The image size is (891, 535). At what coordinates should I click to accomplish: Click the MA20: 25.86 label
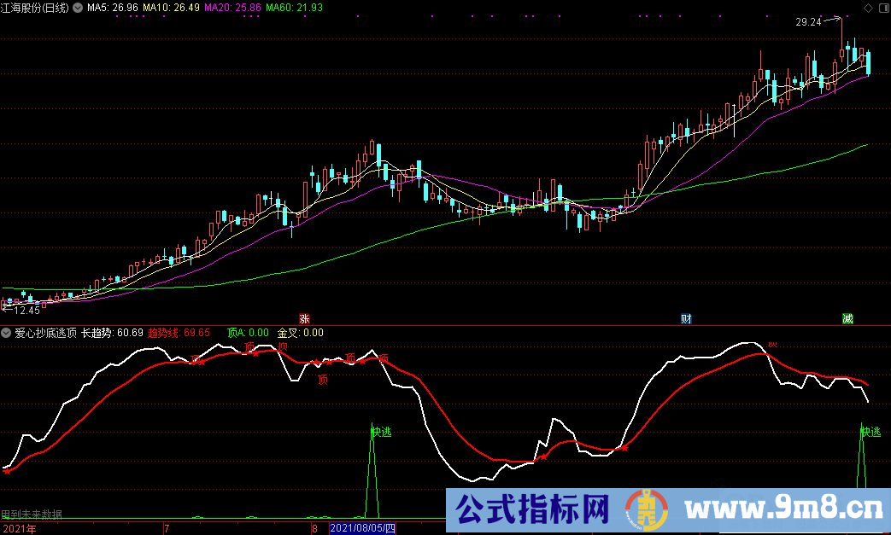point(233,8)
